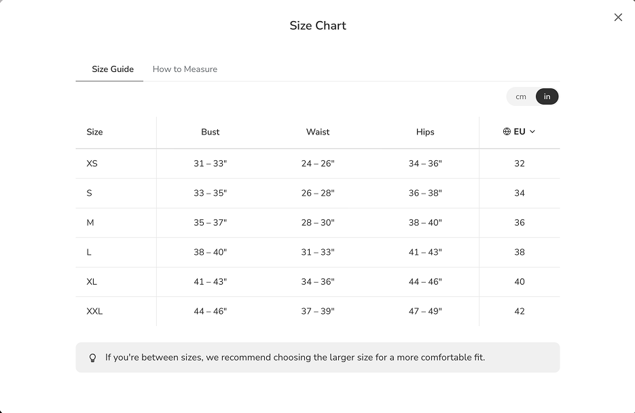Click XS waist value 24 – 26"
This screenshot has height=413, width=635.
(x=318, y=164)
